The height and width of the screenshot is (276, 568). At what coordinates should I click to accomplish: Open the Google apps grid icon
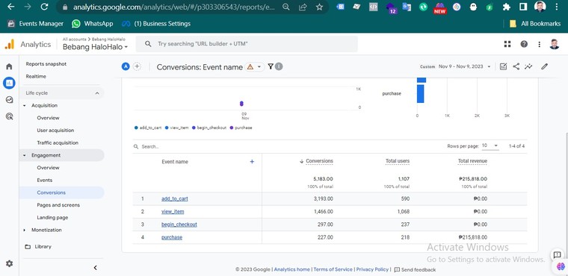pos(507,44)
